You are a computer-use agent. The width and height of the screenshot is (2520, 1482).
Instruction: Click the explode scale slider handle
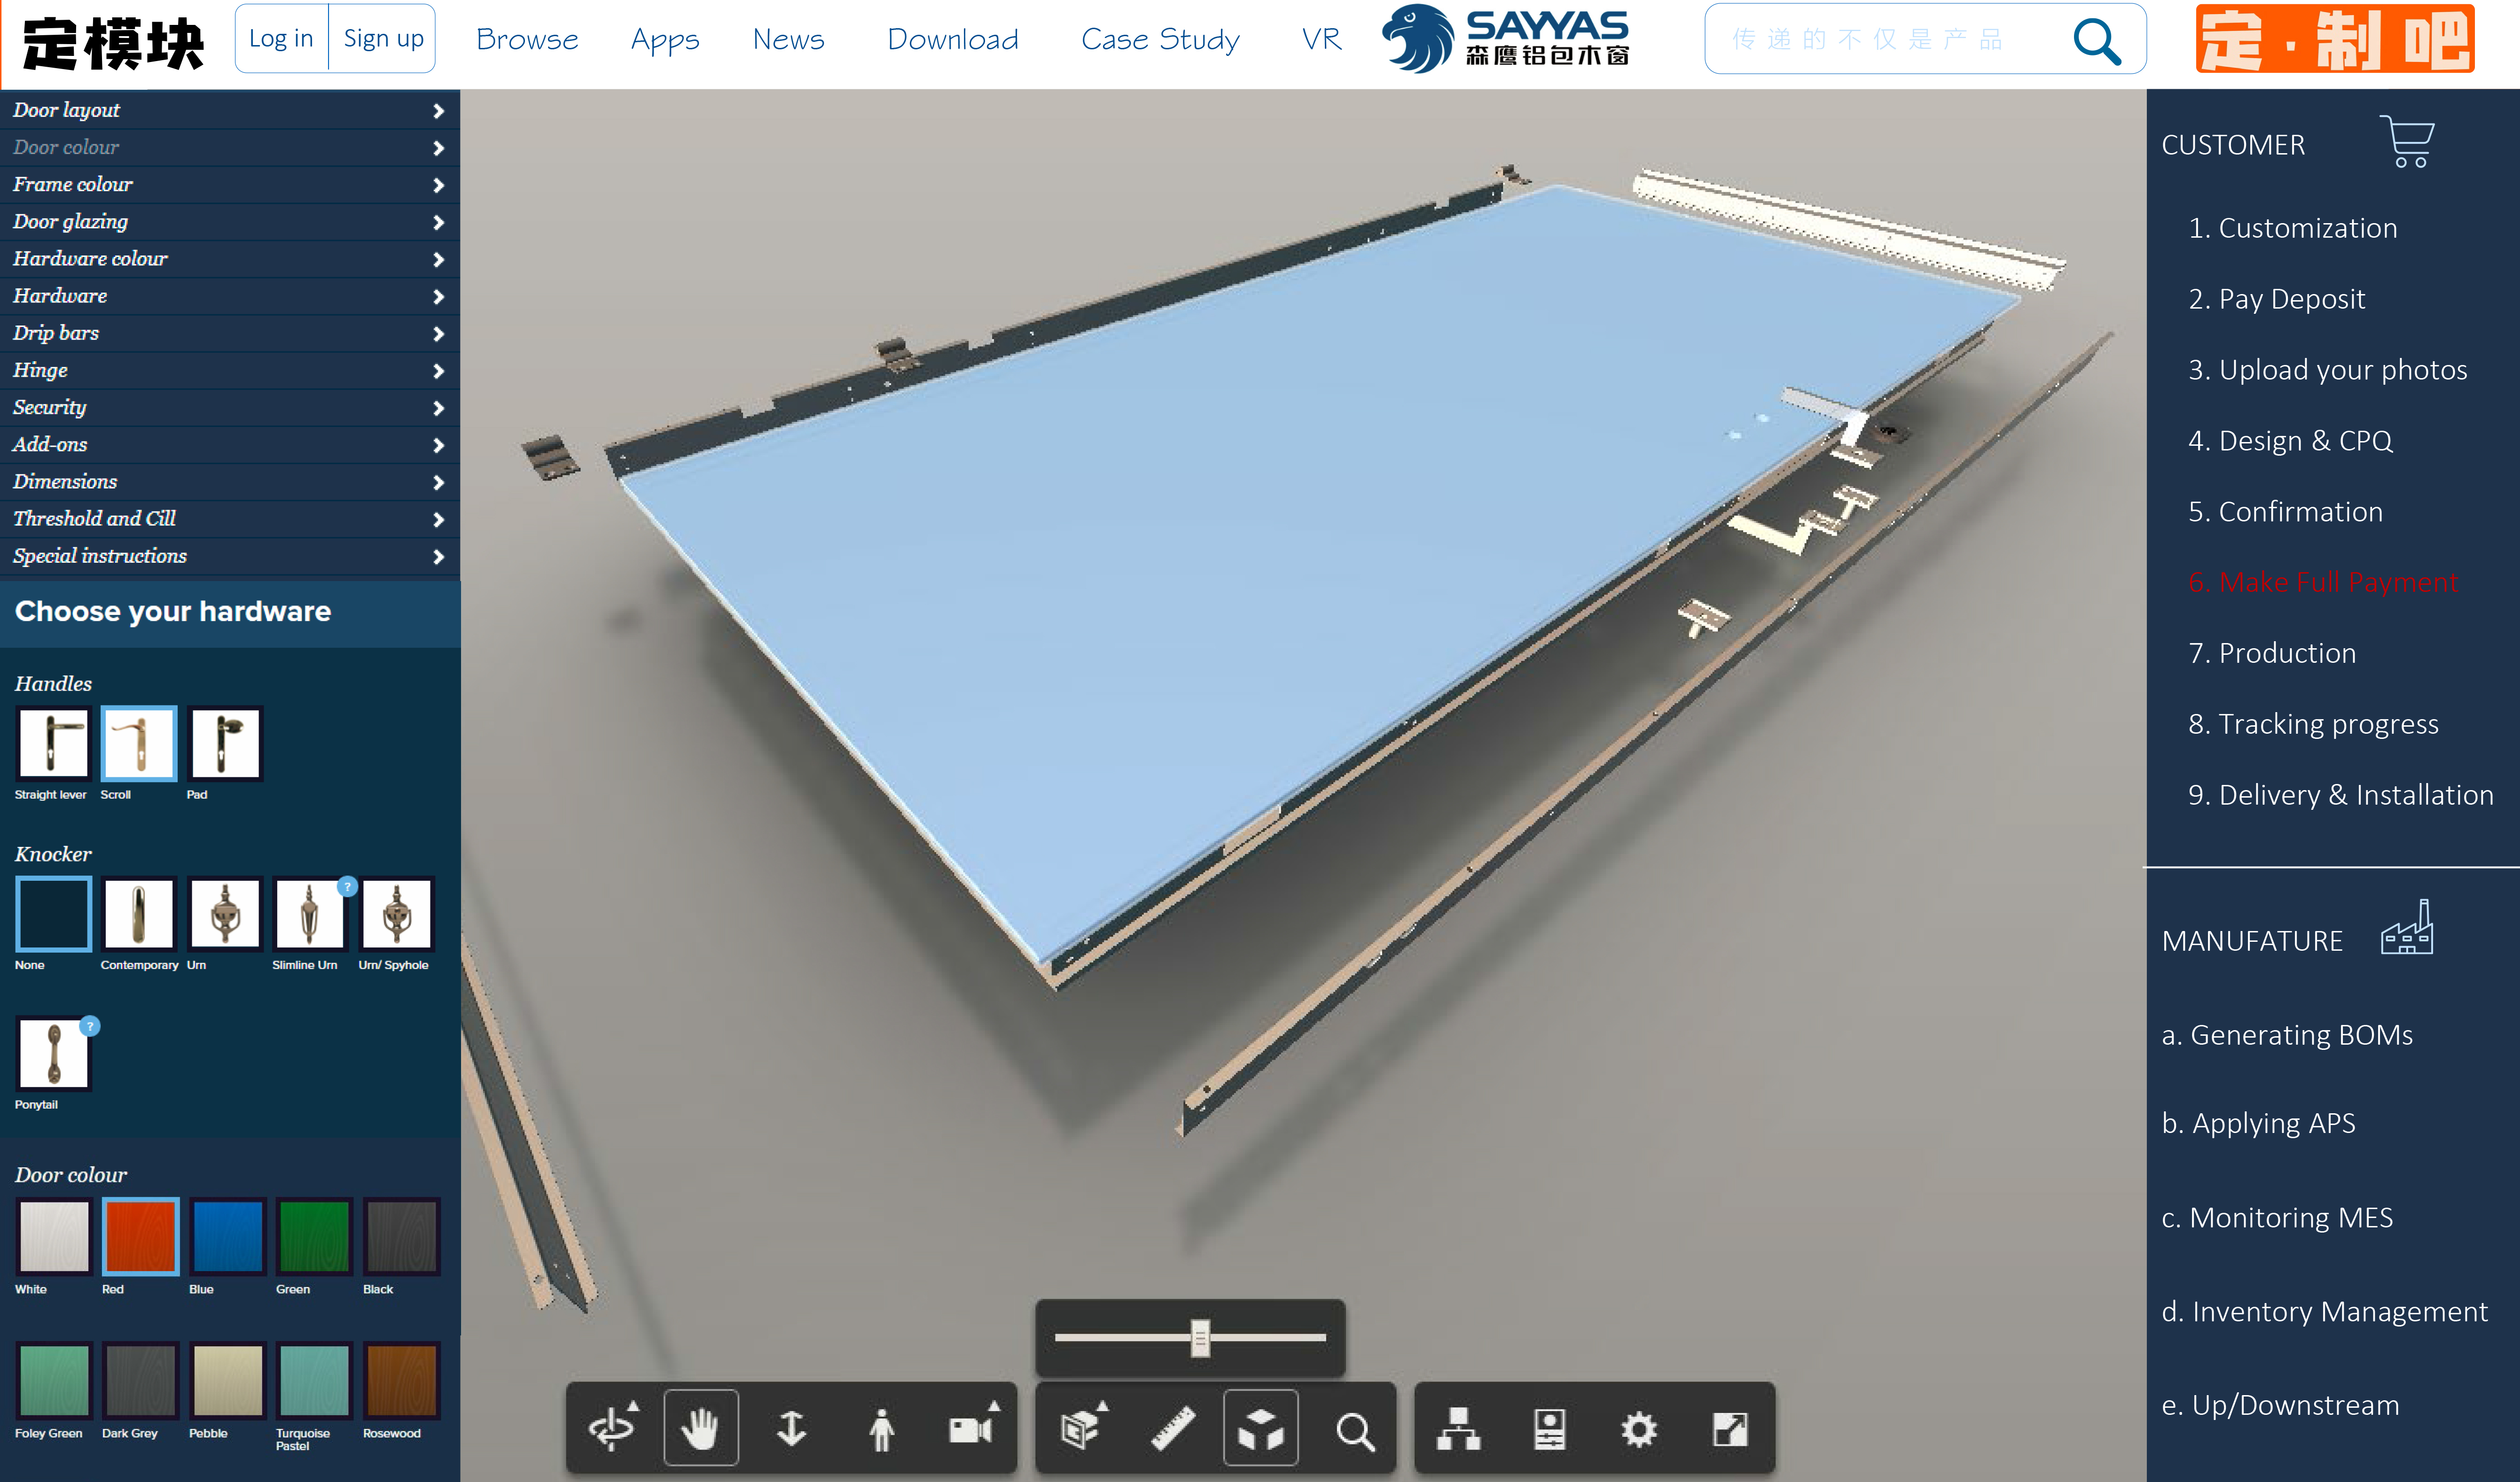tap(1200, 1338)
